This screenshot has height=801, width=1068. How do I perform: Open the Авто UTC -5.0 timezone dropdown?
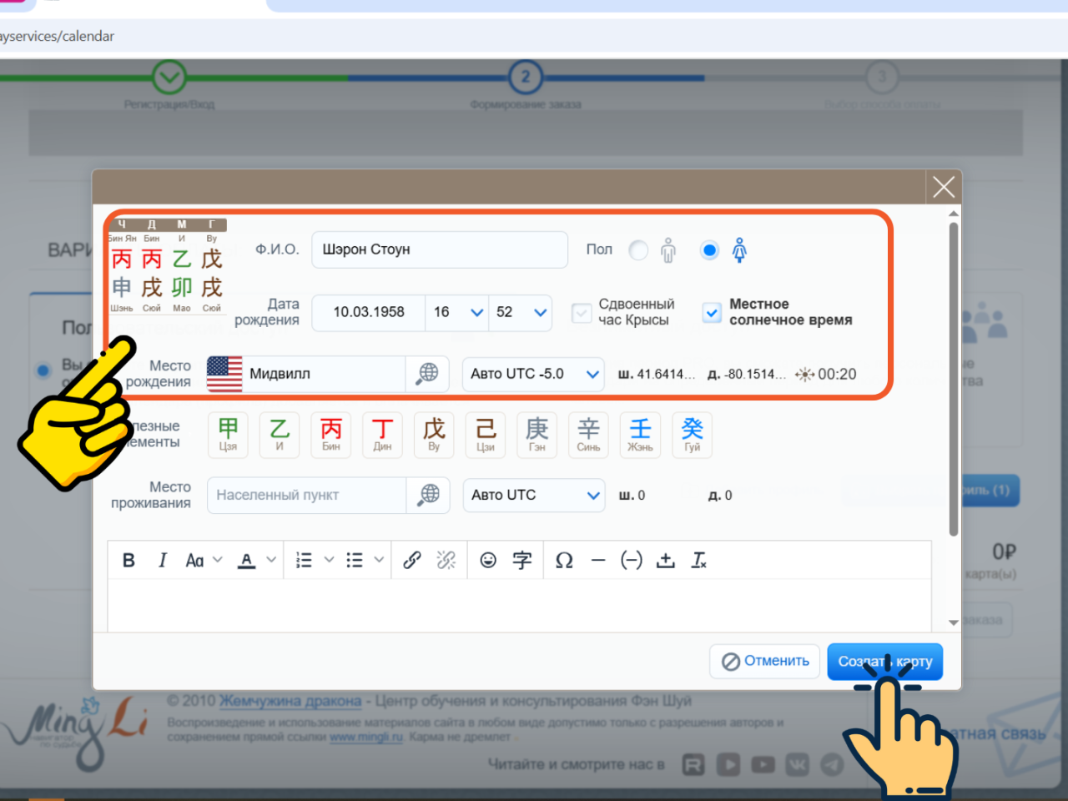tap(533, 374)
